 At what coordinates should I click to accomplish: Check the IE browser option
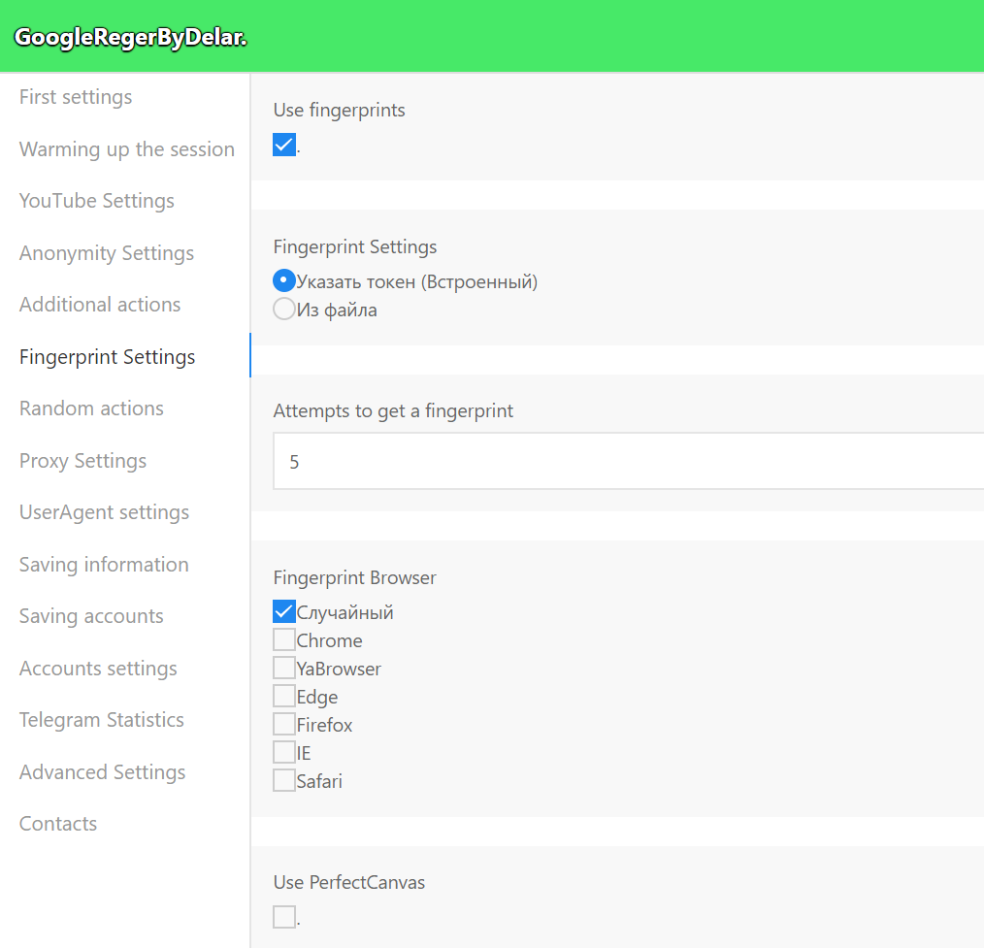[284, 752]
